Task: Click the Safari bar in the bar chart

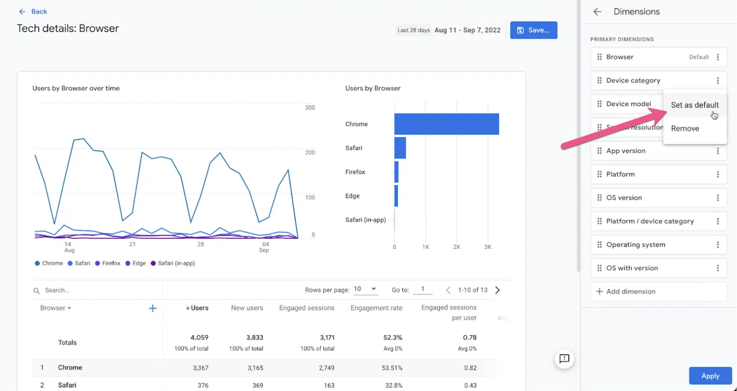Action: (400, 148)
